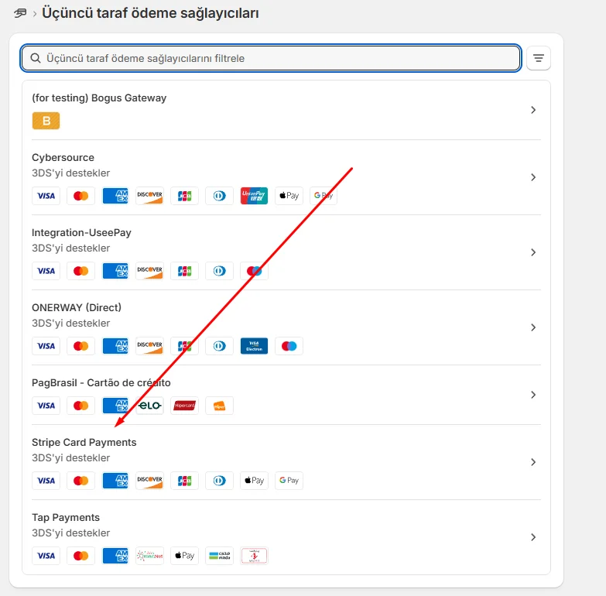The height and width of the screenshot is (596, 606).
Task: Open the Stripe Card Payments entry
Action: (x=286, y=462)
